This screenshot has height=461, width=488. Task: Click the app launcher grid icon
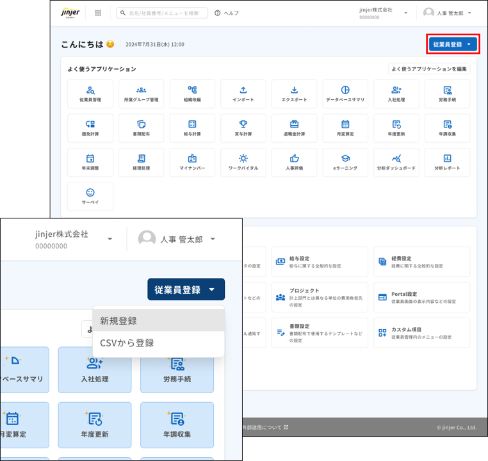[98, 13]
